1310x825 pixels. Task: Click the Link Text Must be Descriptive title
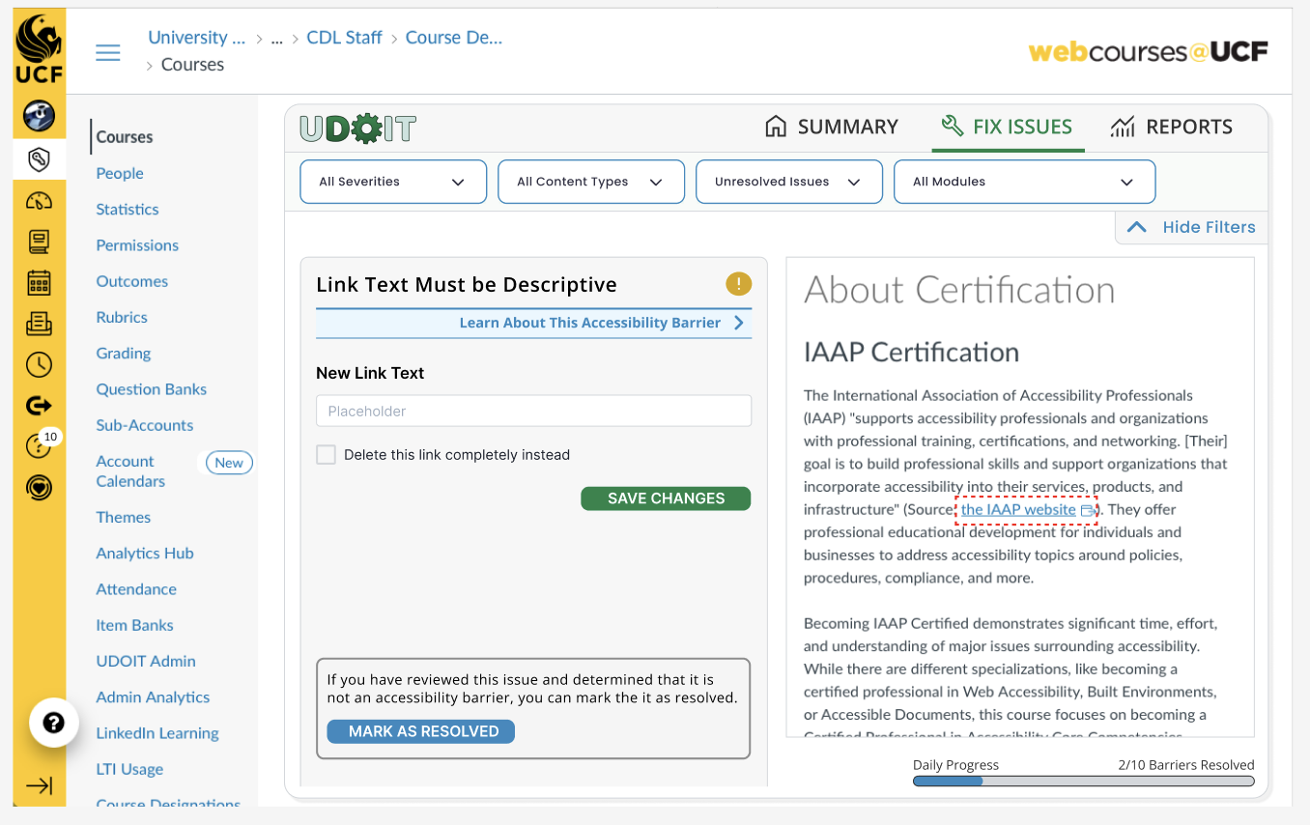467,285
